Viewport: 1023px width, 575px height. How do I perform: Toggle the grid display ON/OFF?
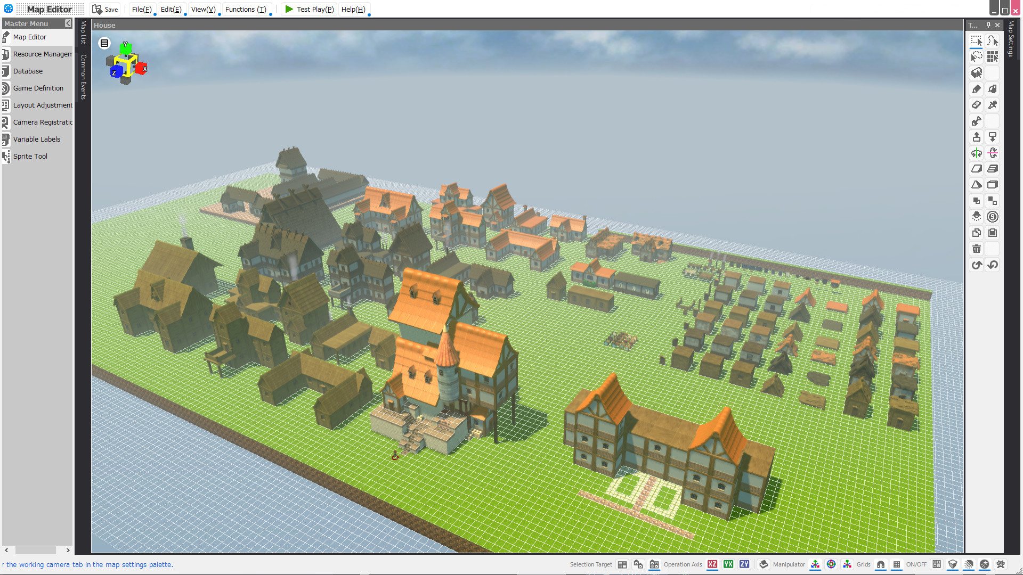coord(896,564)
